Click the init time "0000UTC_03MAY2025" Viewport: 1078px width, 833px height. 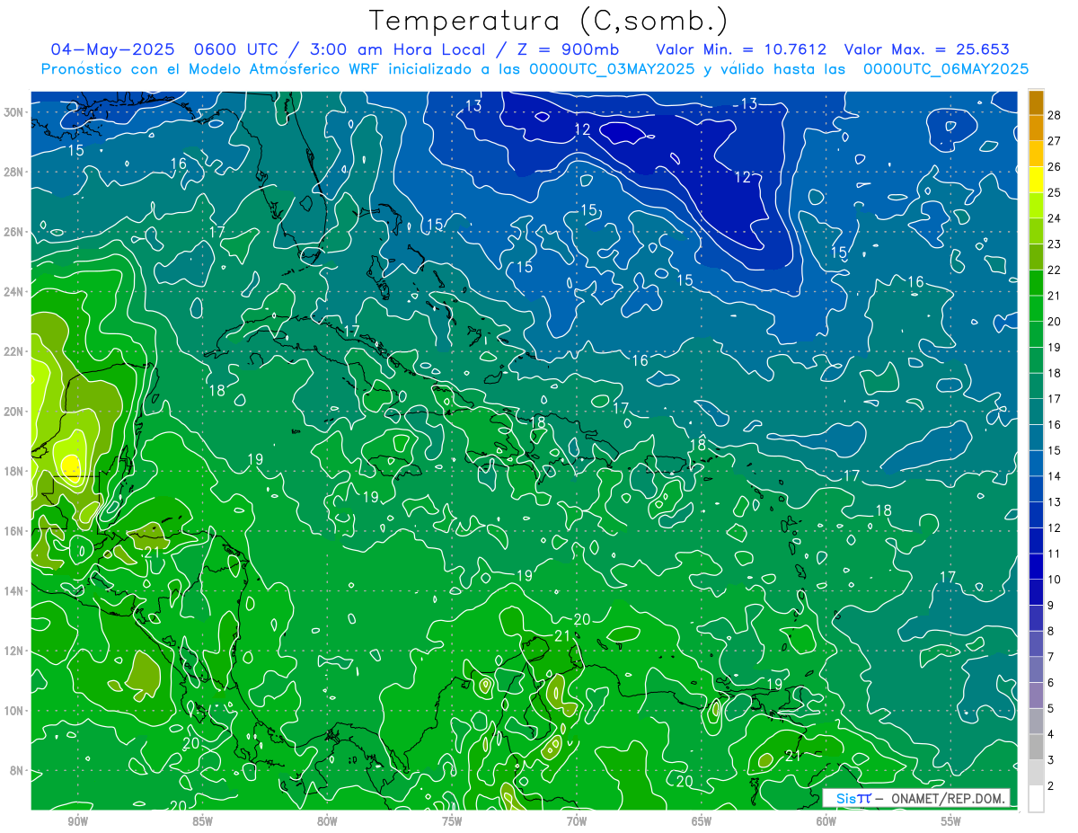pos(612,69)
